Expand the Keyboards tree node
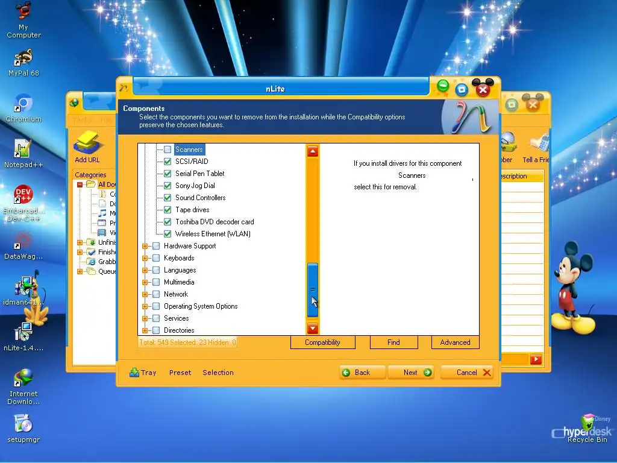Screen dimensions: 617x463 click(145, 258)
